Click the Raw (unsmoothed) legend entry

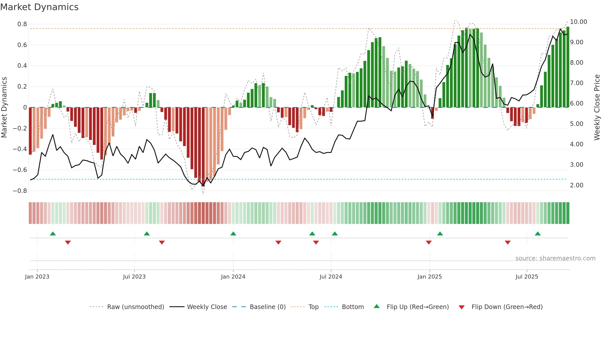tap(127, 307)
